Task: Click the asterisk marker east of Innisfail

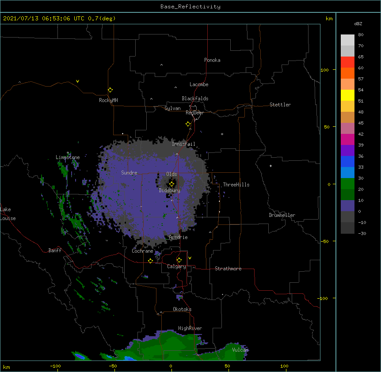Action: pos(222,134)
